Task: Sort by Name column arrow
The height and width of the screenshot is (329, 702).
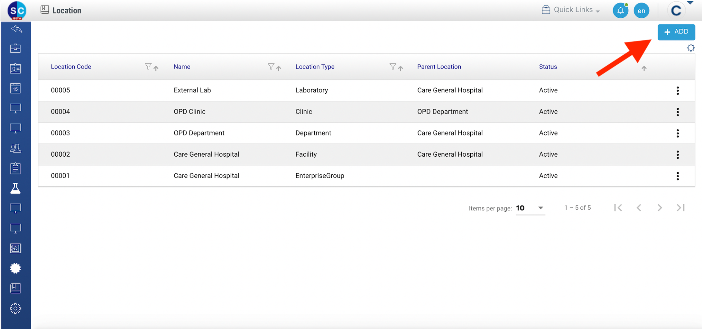Action: 279,68
